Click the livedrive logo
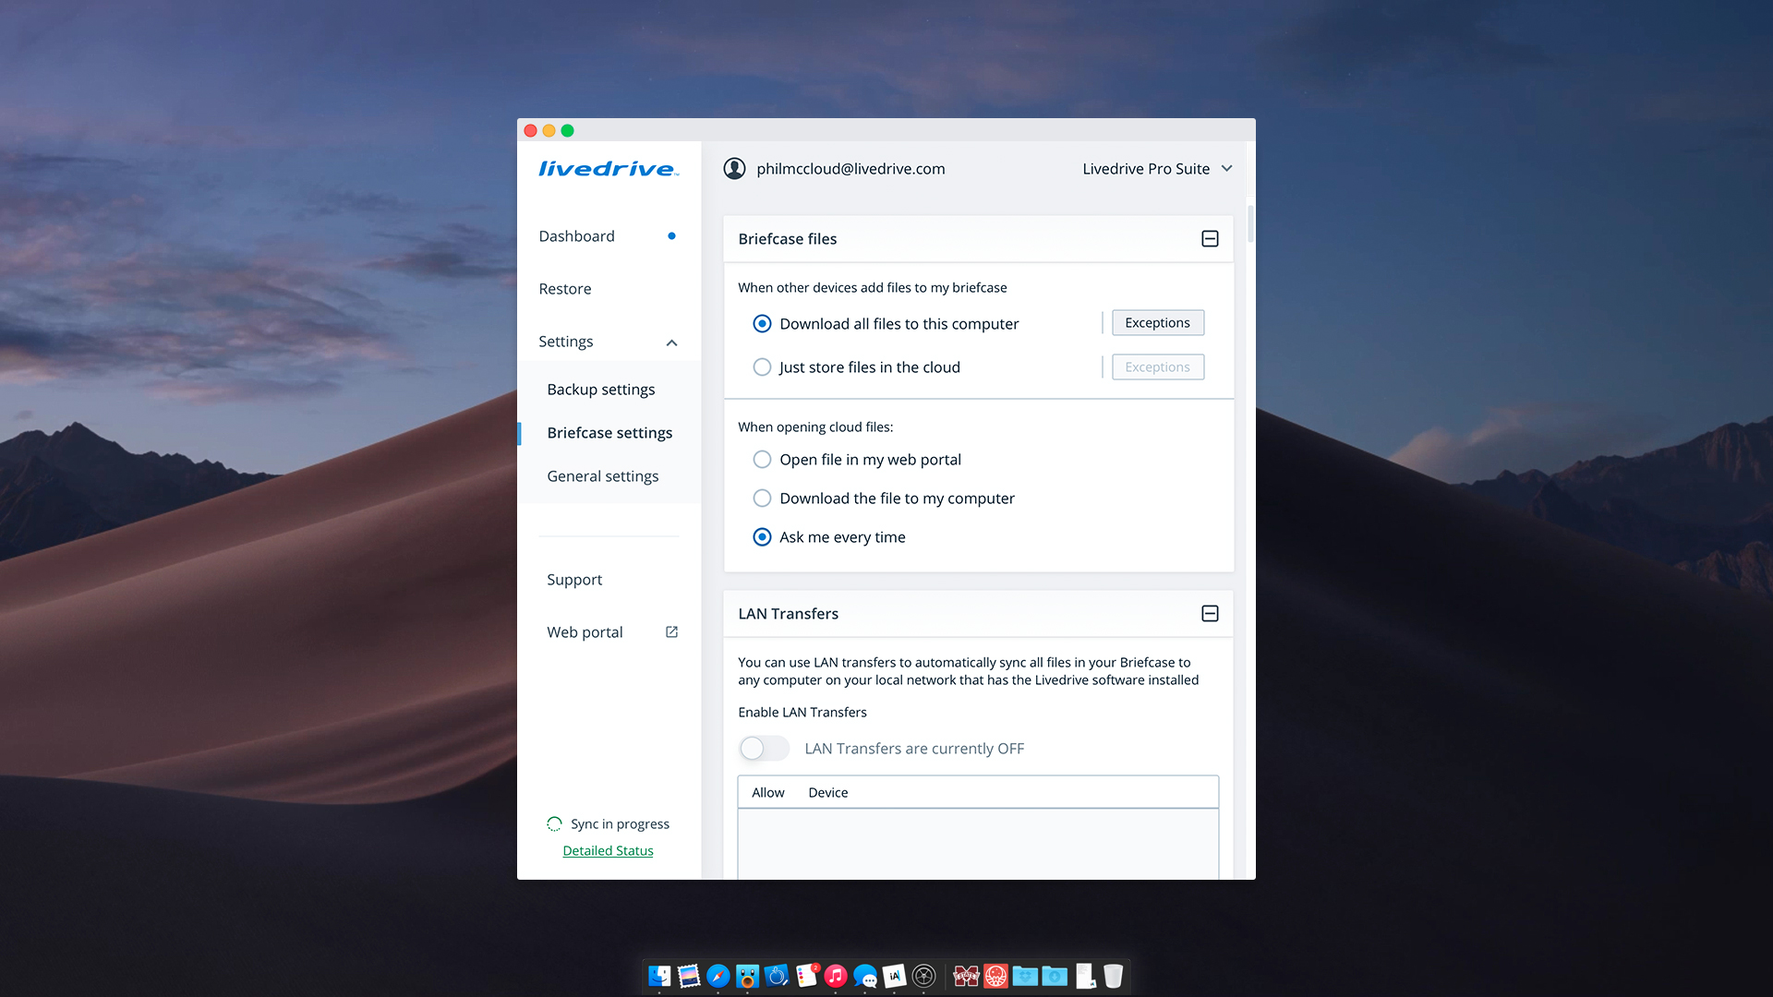The width and height of the screenshot is (1773, 997). 609,168
